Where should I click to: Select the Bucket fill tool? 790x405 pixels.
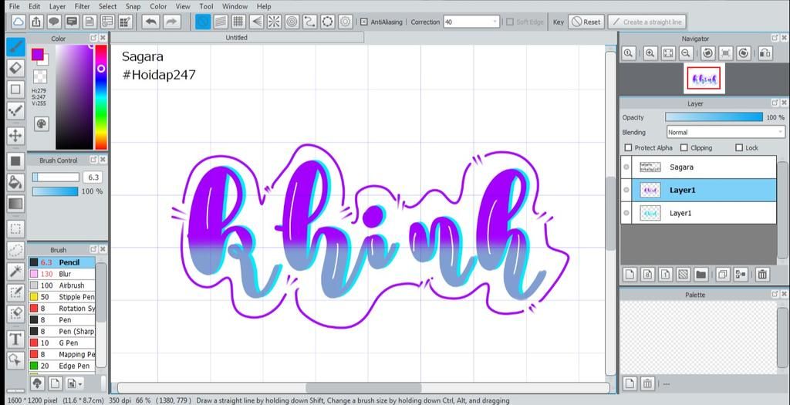click(15, 182)
